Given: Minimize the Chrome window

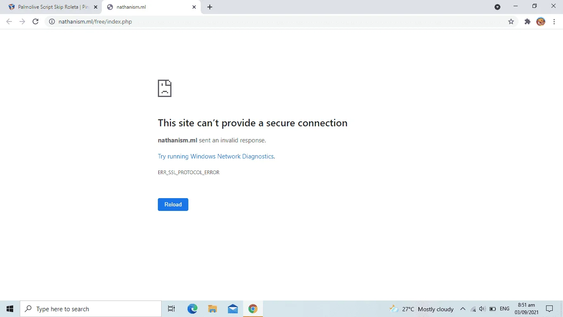Looking at the screenshot, I should point(516,6).
